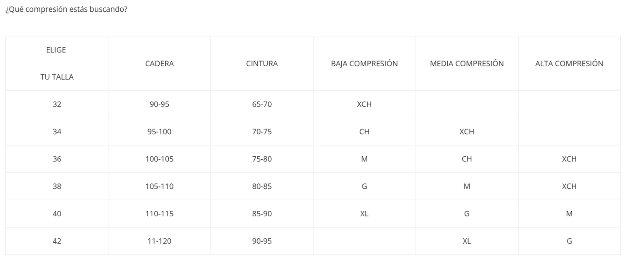Click XL in the MEDIA COMPRESIÓN column
Screen dimensions: 625x257
tap(467, 241)
